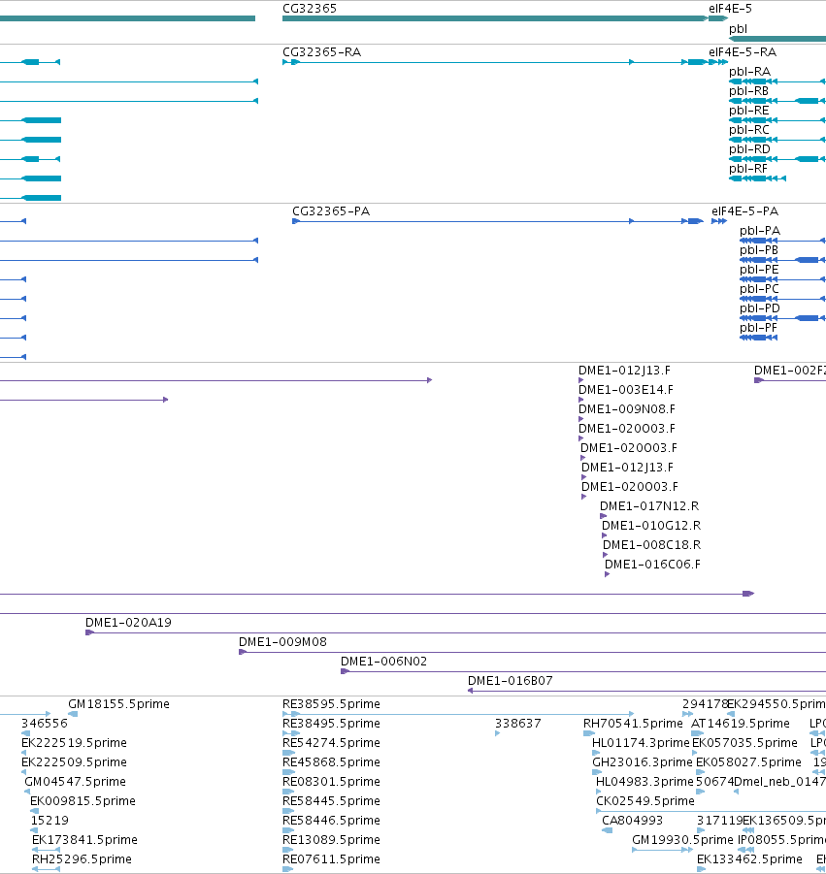
Task: Click the DME1-008C18.R feature label
Action: 652,545
